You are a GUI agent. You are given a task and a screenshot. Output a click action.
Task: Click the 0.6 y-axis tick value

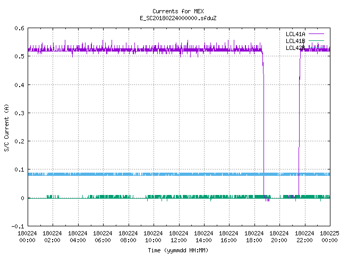coord(20,28)
